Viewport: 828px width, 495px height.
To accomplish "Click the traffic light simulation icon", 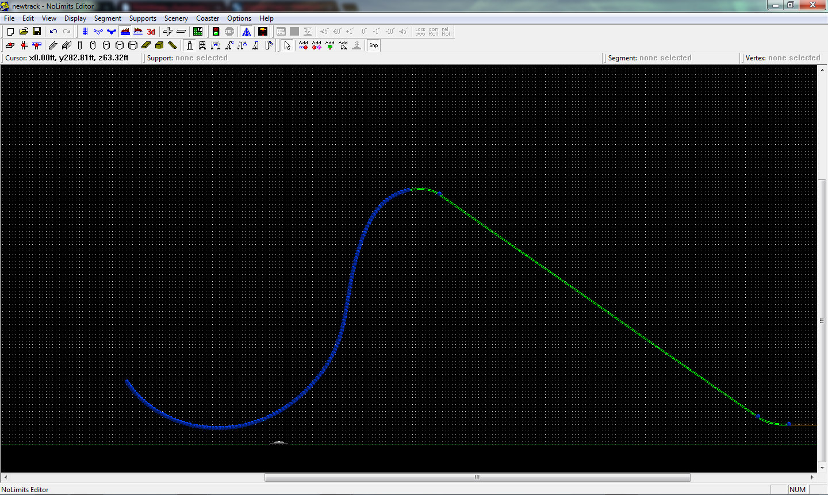I will [216, 32].
